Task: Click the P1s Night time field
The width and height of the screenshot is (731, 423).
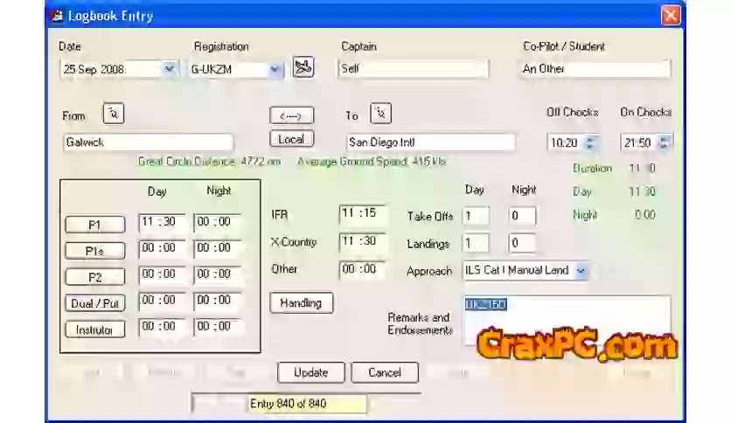Action: pos(218,248)
